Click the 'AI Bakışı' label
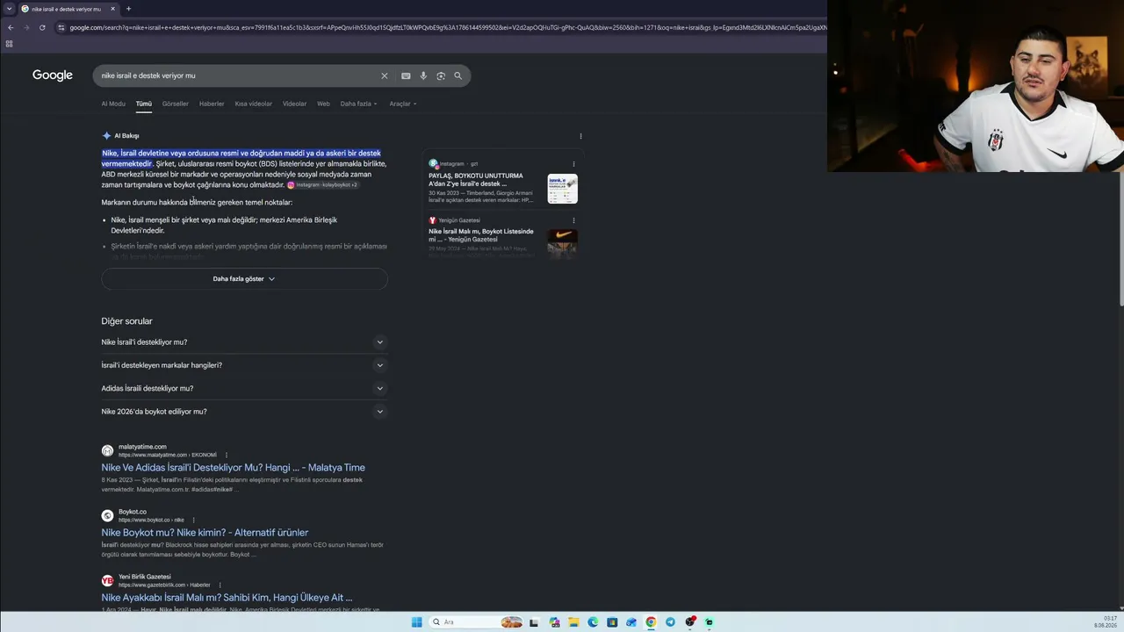Screen dimensions: 1124x632 (126, 136)
